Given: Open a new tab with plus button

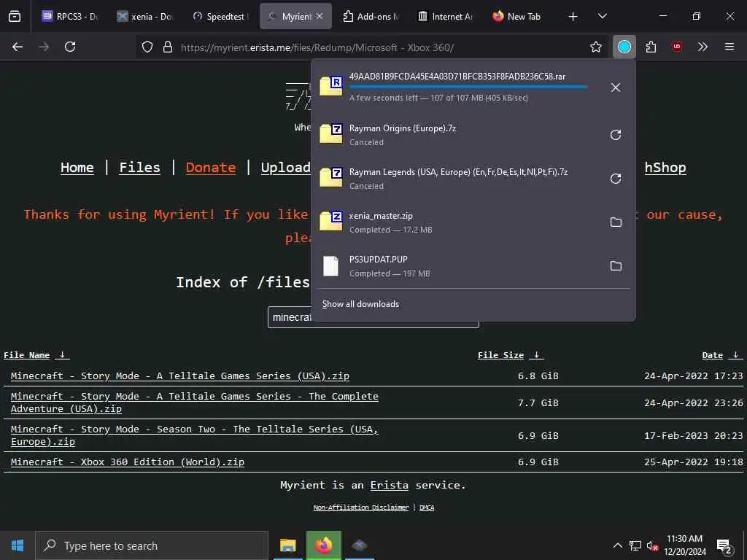Looking at the screenshot, I should click(x=573, y=17).
